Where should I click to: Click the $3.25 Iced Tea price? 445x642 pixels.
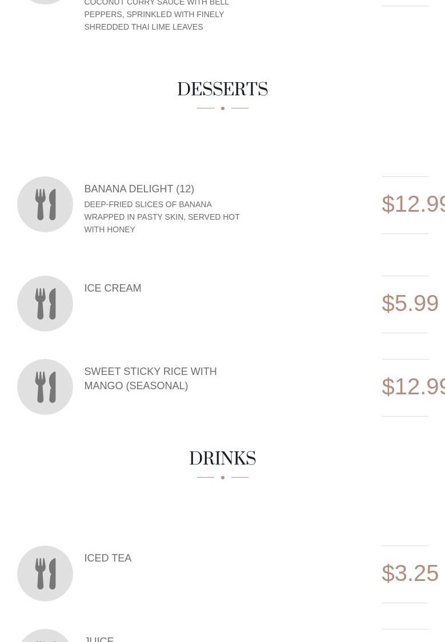(x=410, y=574)
